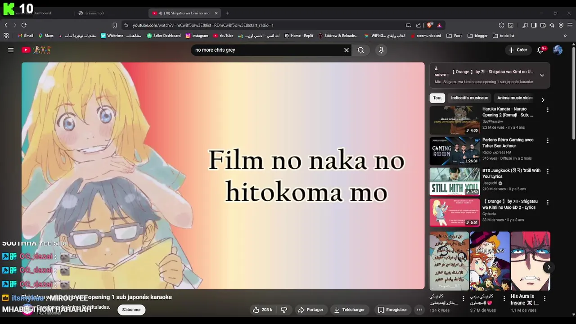
Task: Go back in browser history
Action: [x=6, y=25]
